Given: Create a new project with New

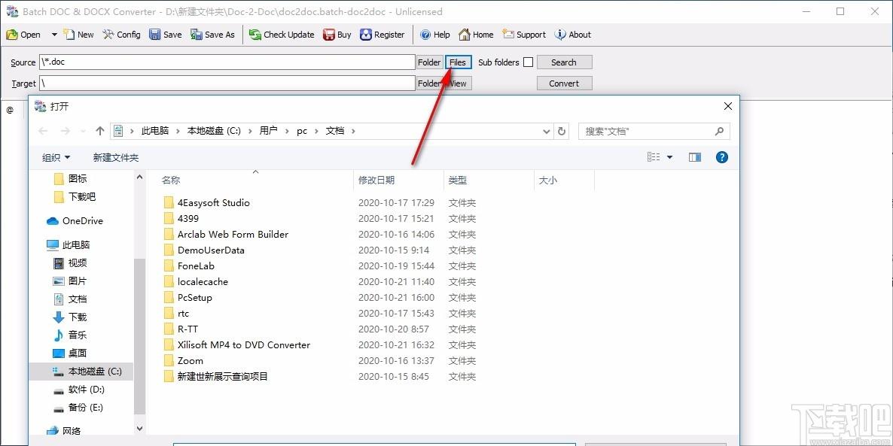Looking at the screenshot, I should (78, 35).
